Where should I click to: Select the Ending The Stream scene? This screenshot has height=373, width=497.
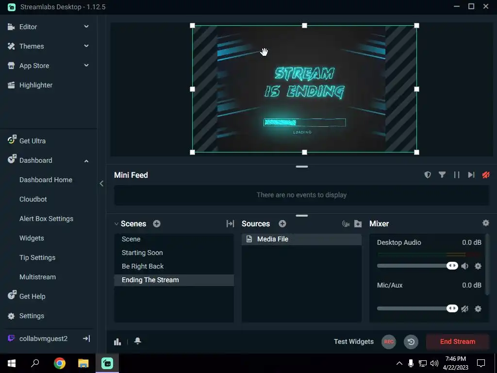coord(174,280)
